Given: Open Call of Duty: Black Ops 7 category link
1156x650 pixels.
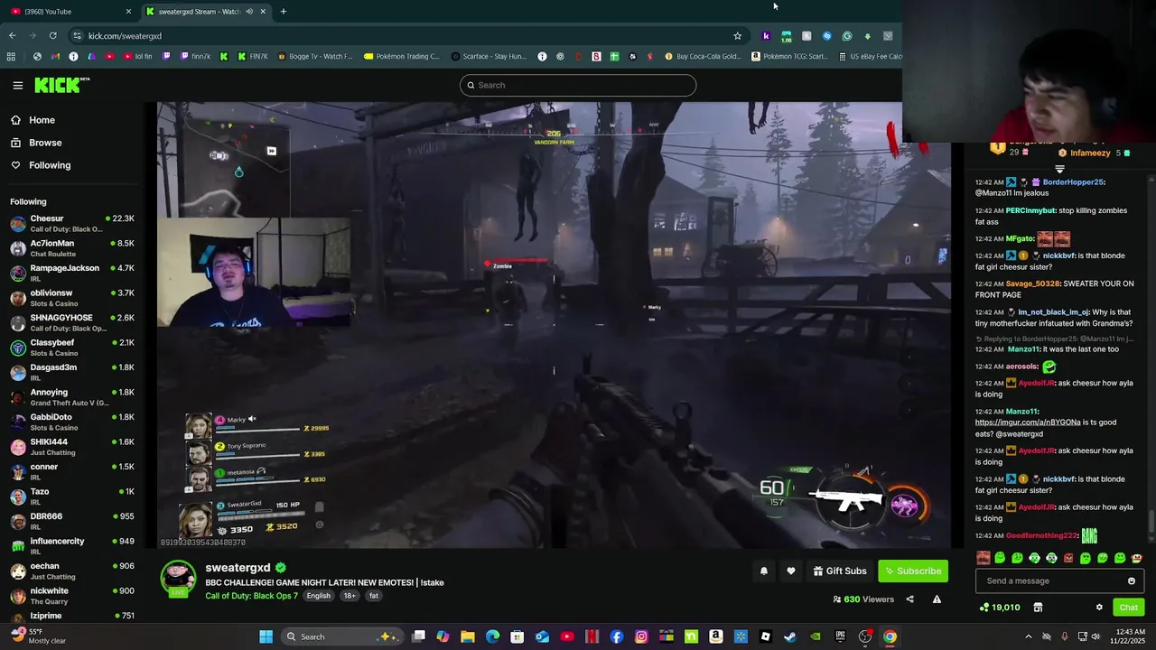Looking at the screenshot, I should 251,596.
